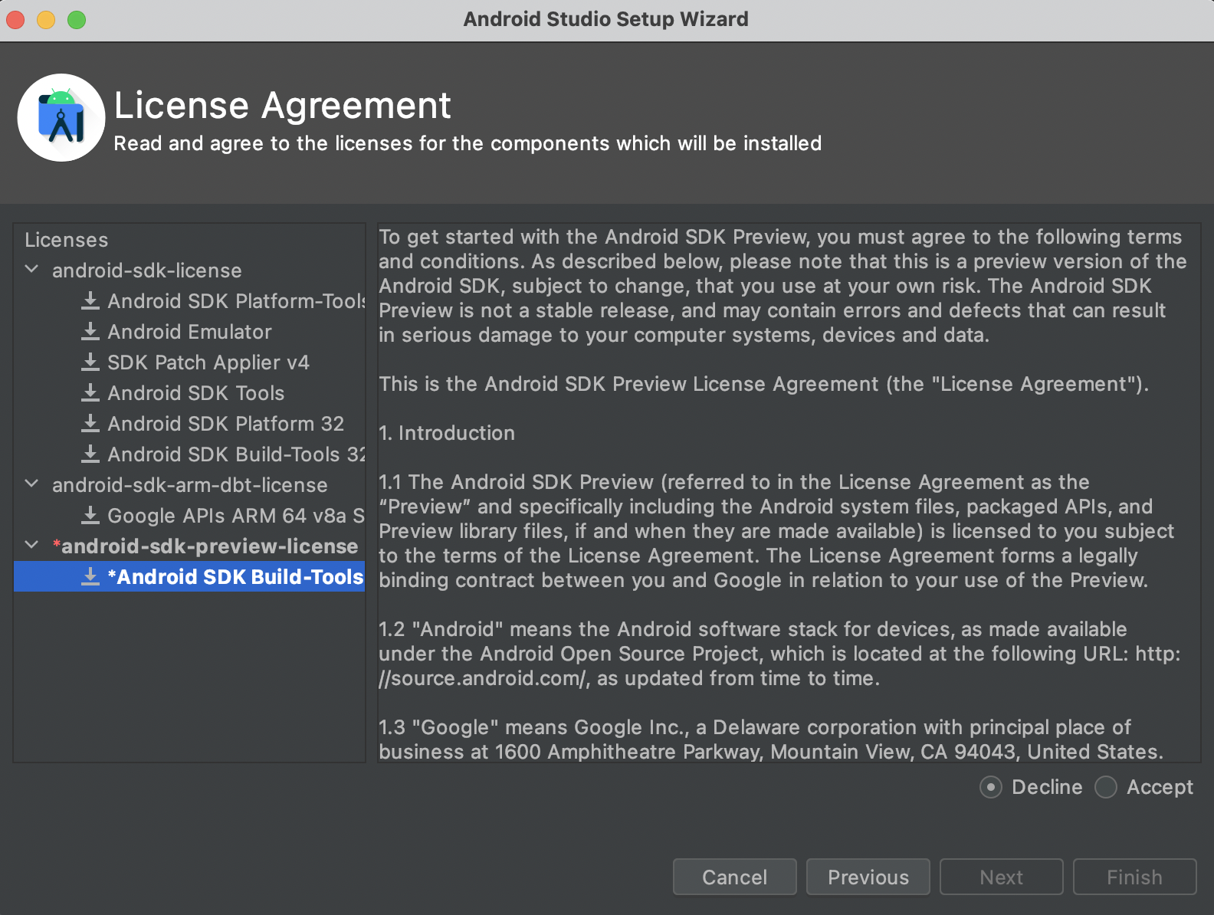This screenshot has height=915, width=1214.
Task: Select Android Emulator item
Action: (189, 332)
